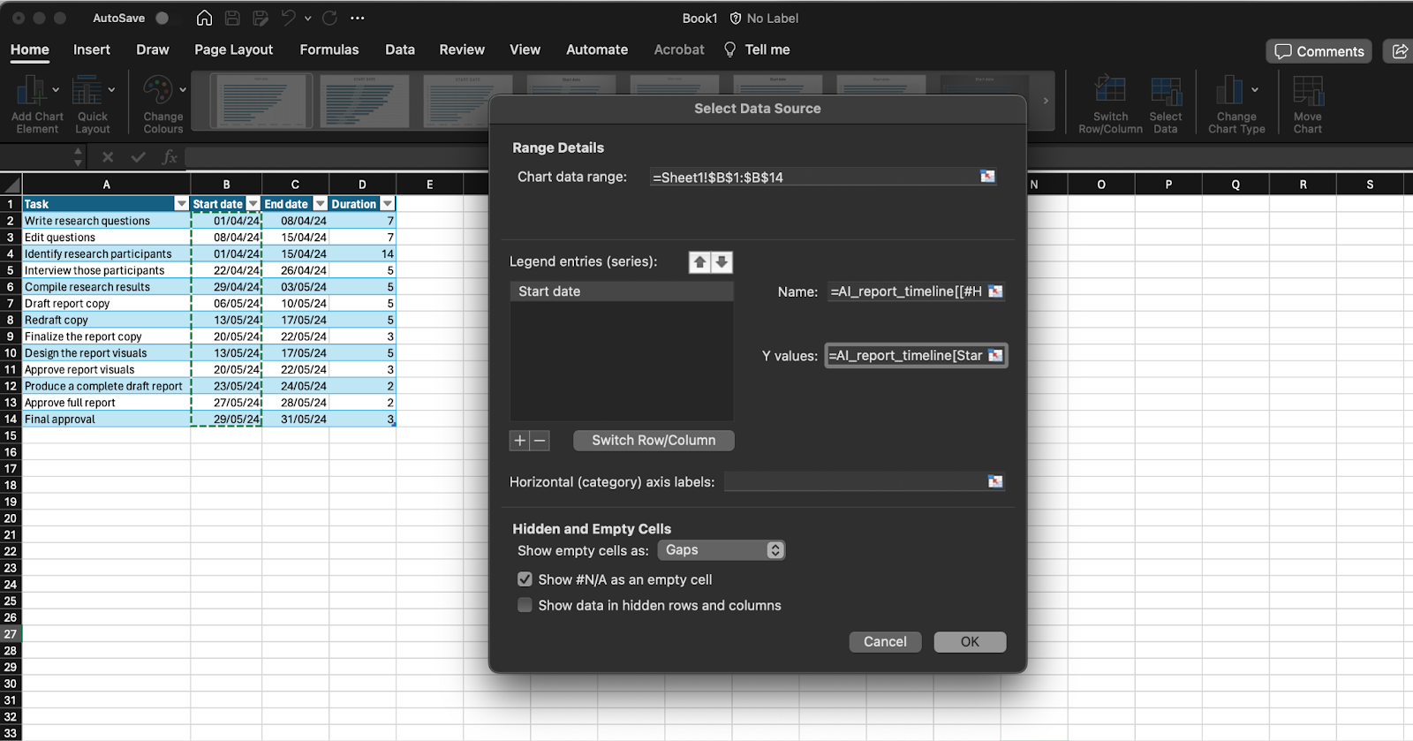
Task: Open the Automate ribbon tab
Action: pos(597,49)
